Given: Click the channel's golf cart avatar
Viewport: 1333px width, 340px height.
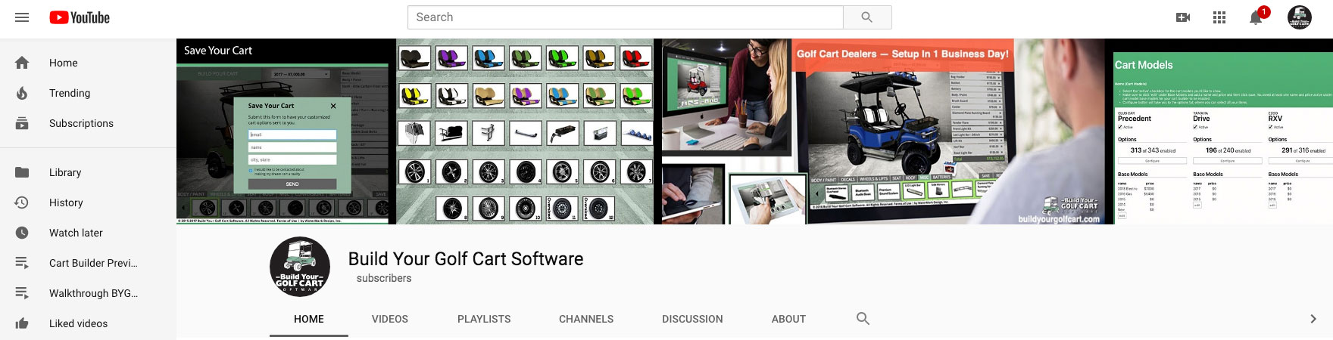Looking at the screenshot, I should pos(300,267).
